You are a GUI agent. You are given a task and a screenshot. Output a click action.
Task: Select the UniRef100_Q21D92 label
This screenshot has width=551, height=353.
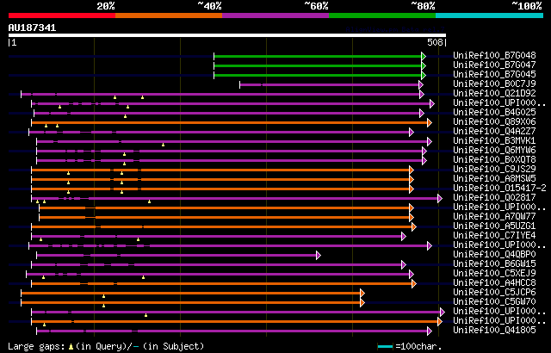494,94
